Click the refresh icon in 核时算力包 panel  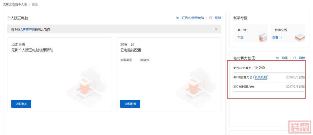294,58
